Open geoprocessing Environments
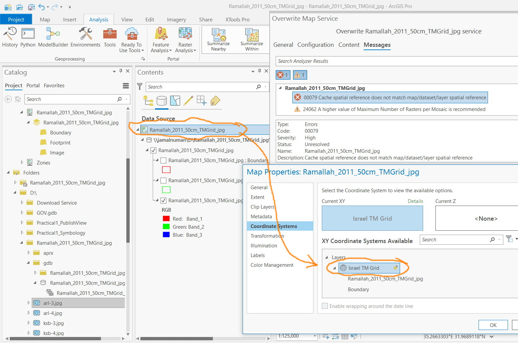This screenshot has width=518, height=343. point(85,37)
